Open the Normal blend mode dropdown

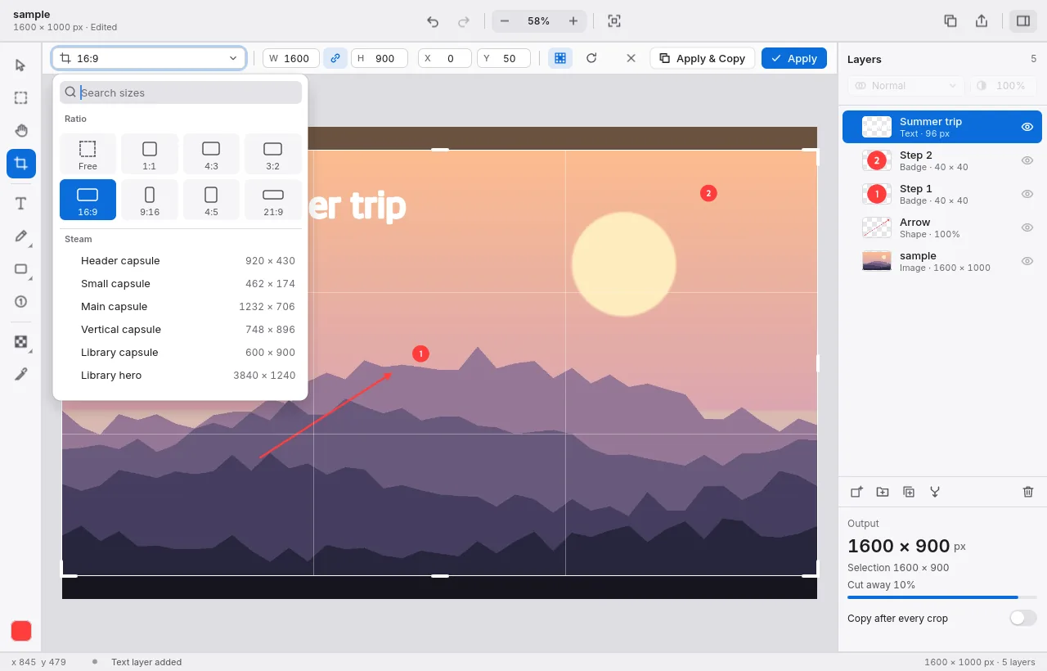pyautogui.click(x=905, y=86)
